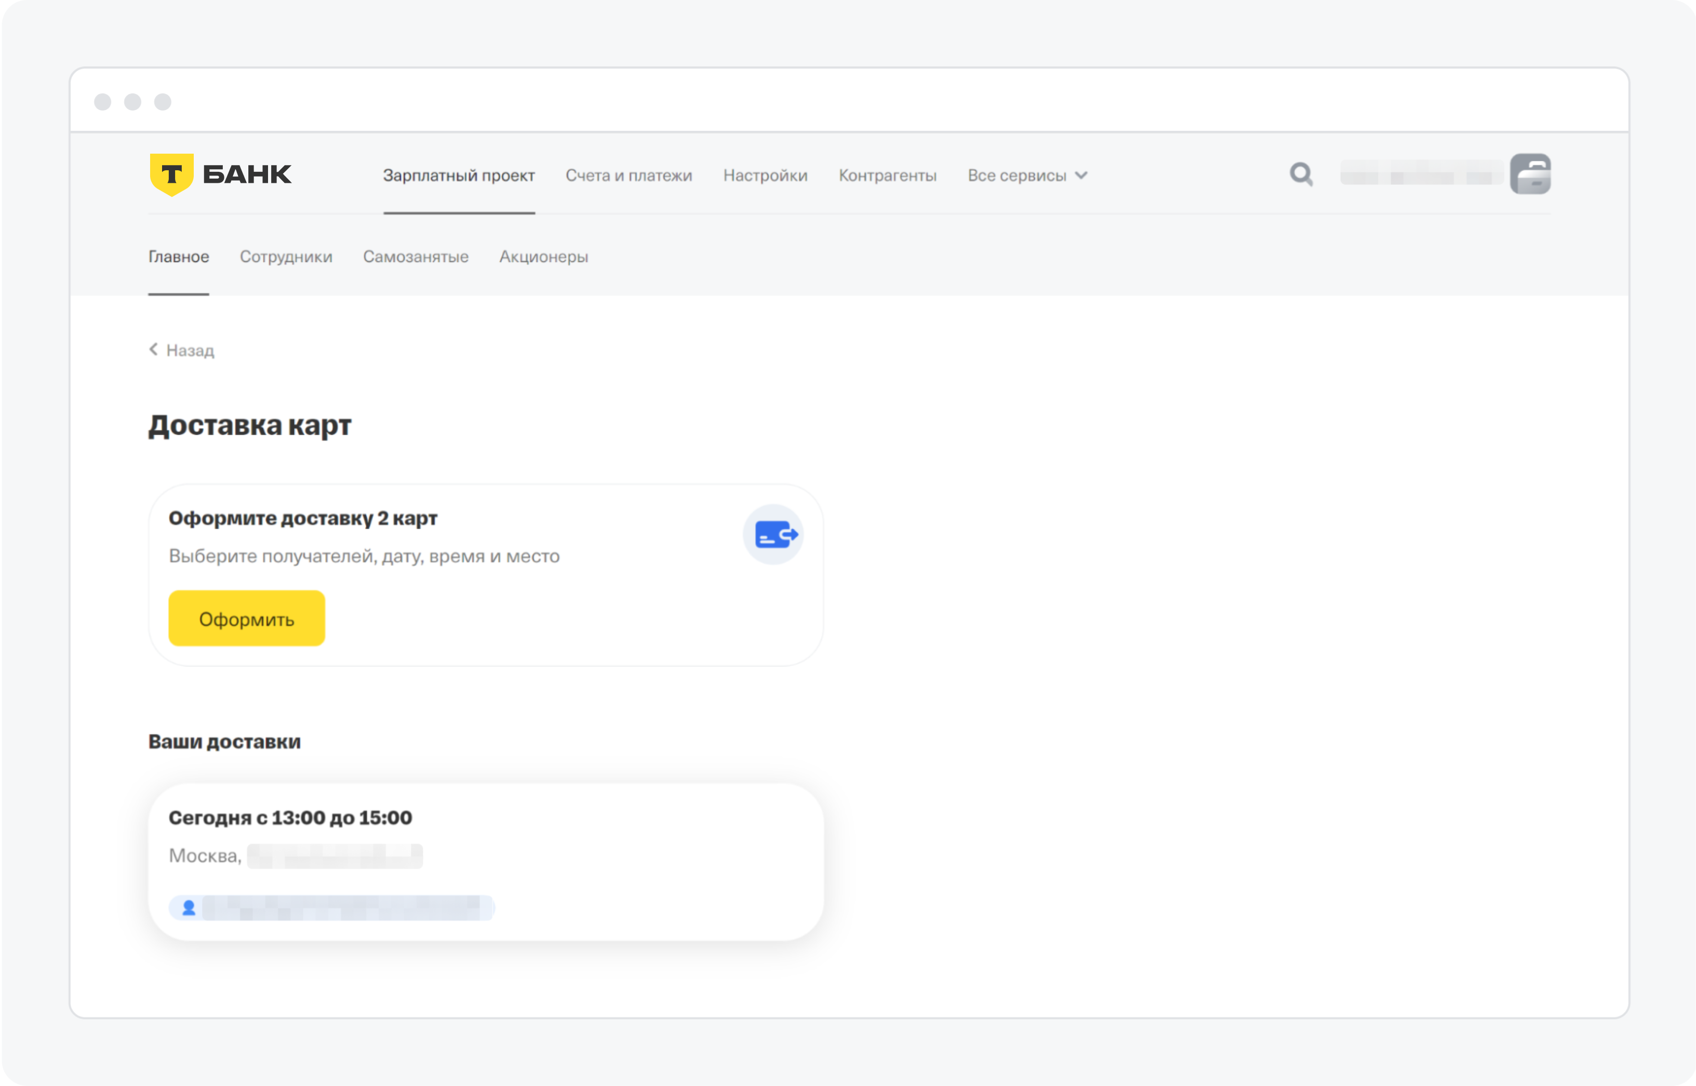The image size is (1696, 1086).
Task: Click the БАНК wordmark text
Action: 247,174
